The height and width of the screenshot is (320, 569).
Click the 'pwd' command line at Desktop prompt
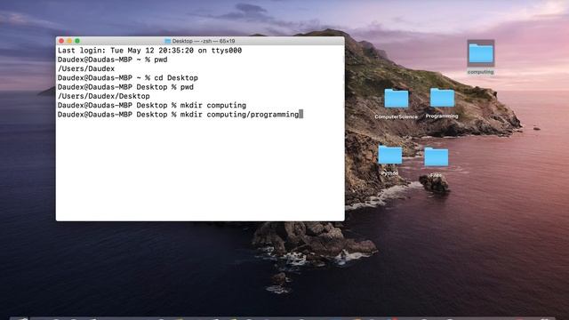pyautogui.click(x=125, y=87)
